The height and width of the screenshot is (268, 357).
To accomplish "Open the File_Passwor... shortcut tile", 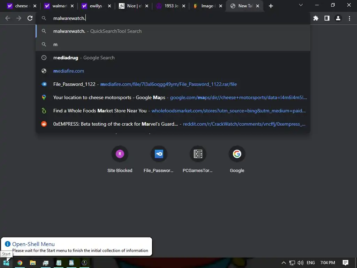I will click(x=159, y=159).
